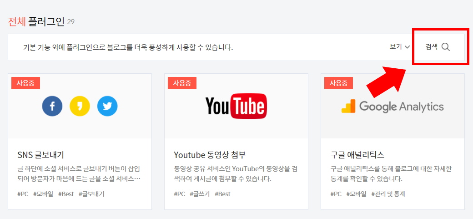The height and width of the screenshot is (219, 473).
Task: Click #Best tag on SNS 글보내기 card
Action: (66, 194)
